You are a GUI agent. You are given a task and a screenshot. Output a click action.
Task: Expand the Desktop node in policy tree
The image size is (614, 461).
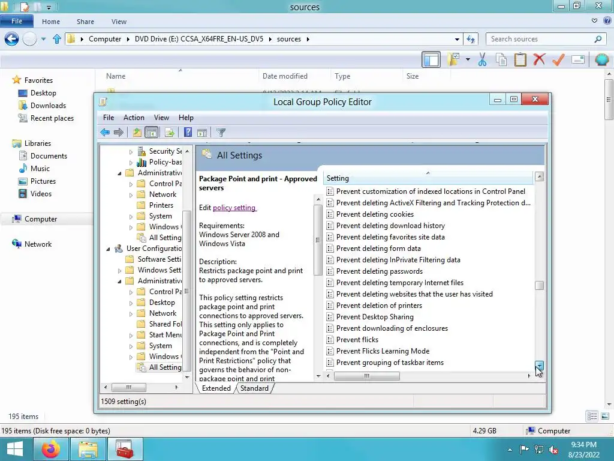pos(131,303)
